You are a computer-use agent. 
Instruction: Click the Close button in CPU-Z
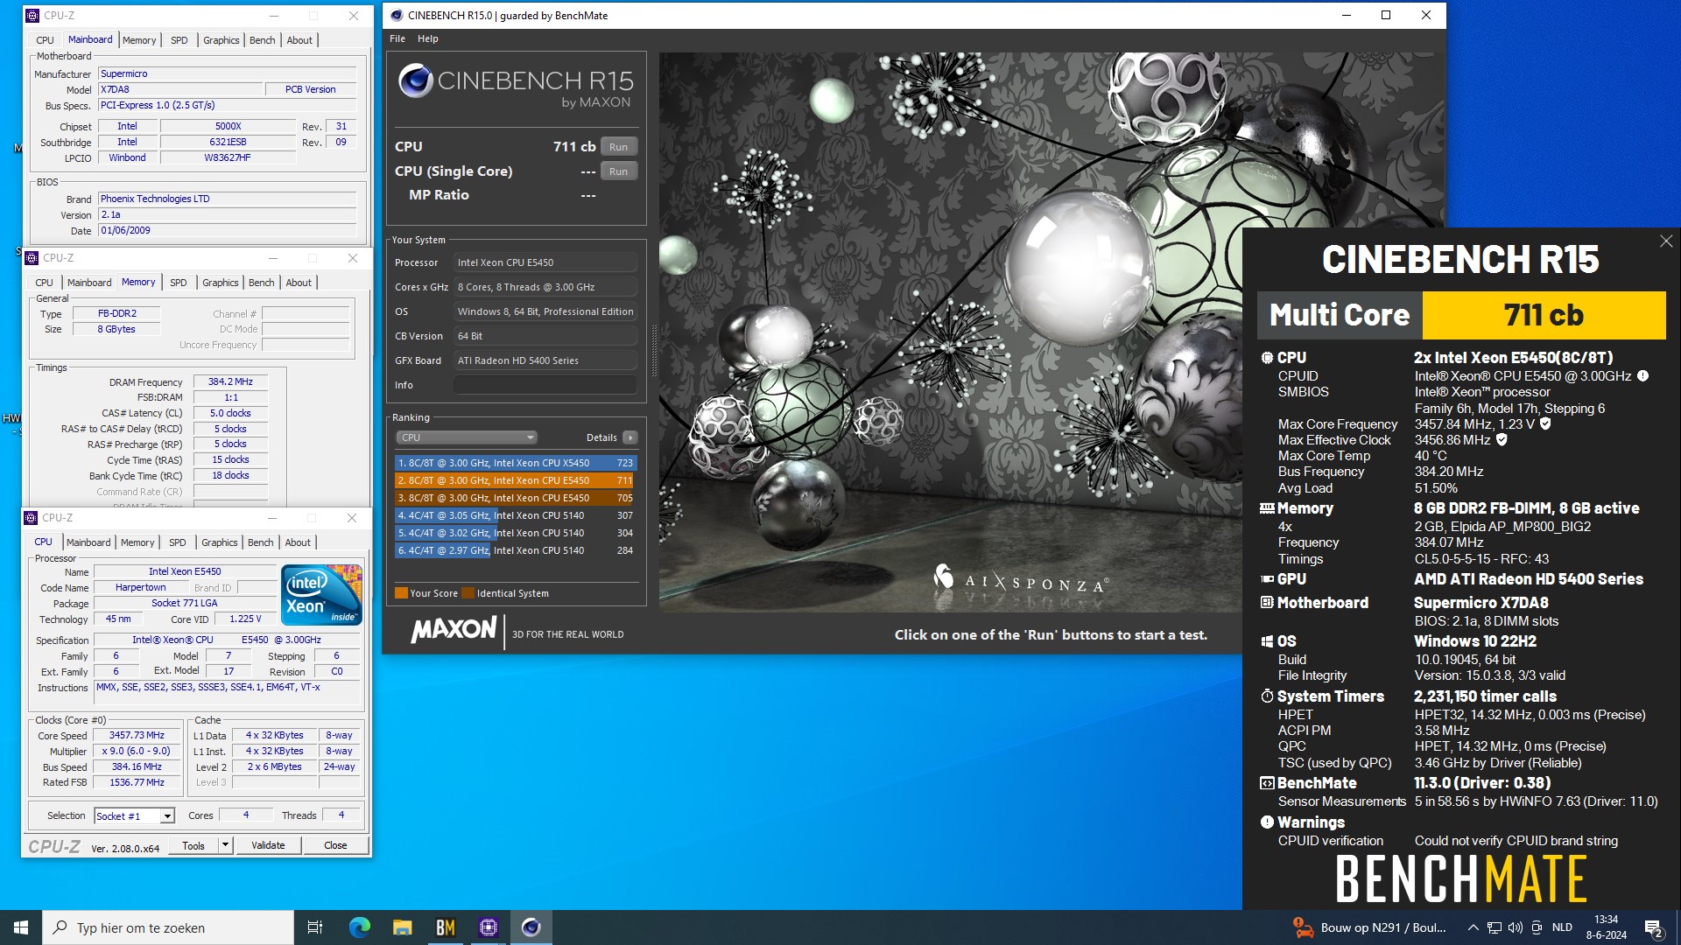tap(335, 845)
